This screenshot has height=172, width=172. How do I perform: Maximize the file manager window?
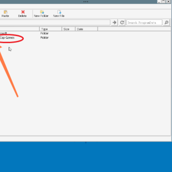point(164,1)
